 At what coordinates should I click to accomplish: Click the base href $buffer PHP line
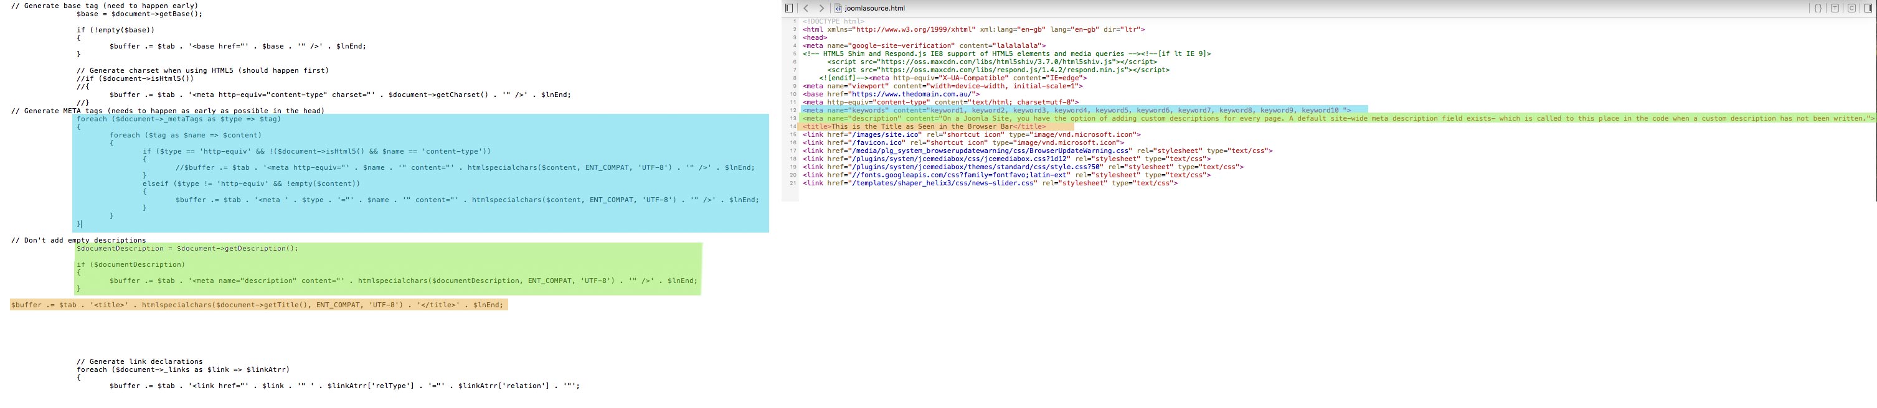[x=239, y=46]
